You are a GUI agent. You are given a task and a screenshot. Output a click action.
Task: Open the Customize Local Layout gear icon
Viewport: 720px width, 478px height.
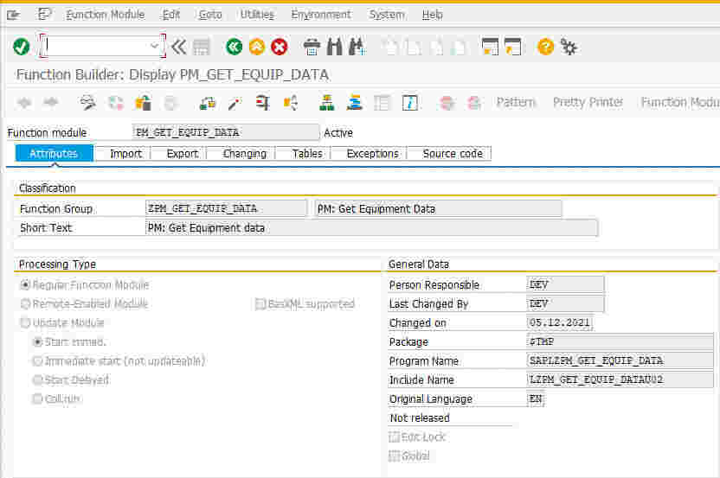click(x=569, y=47)
